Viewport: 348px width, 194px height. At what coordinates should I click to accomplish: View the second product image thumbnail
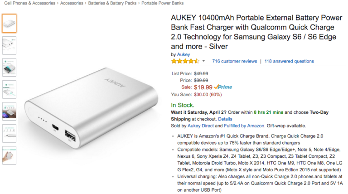[x=9, y=45]
